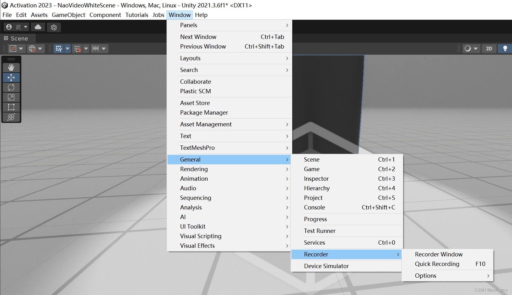Open Game window from General submenu

(x=347, y=169)
